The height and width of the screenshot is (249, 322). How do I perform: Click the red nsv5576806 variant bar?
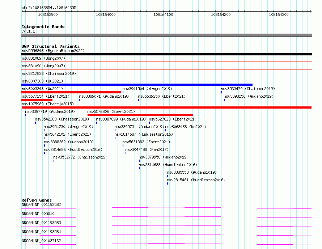[x=140, y=115]
